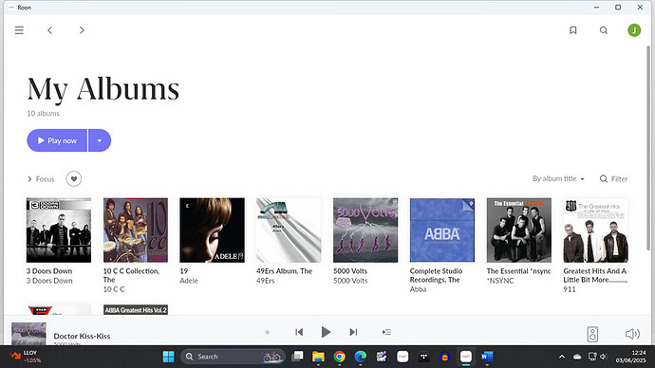
Task: Click 'Complete Studio Recordings, The' title
Action: (436, 275)
